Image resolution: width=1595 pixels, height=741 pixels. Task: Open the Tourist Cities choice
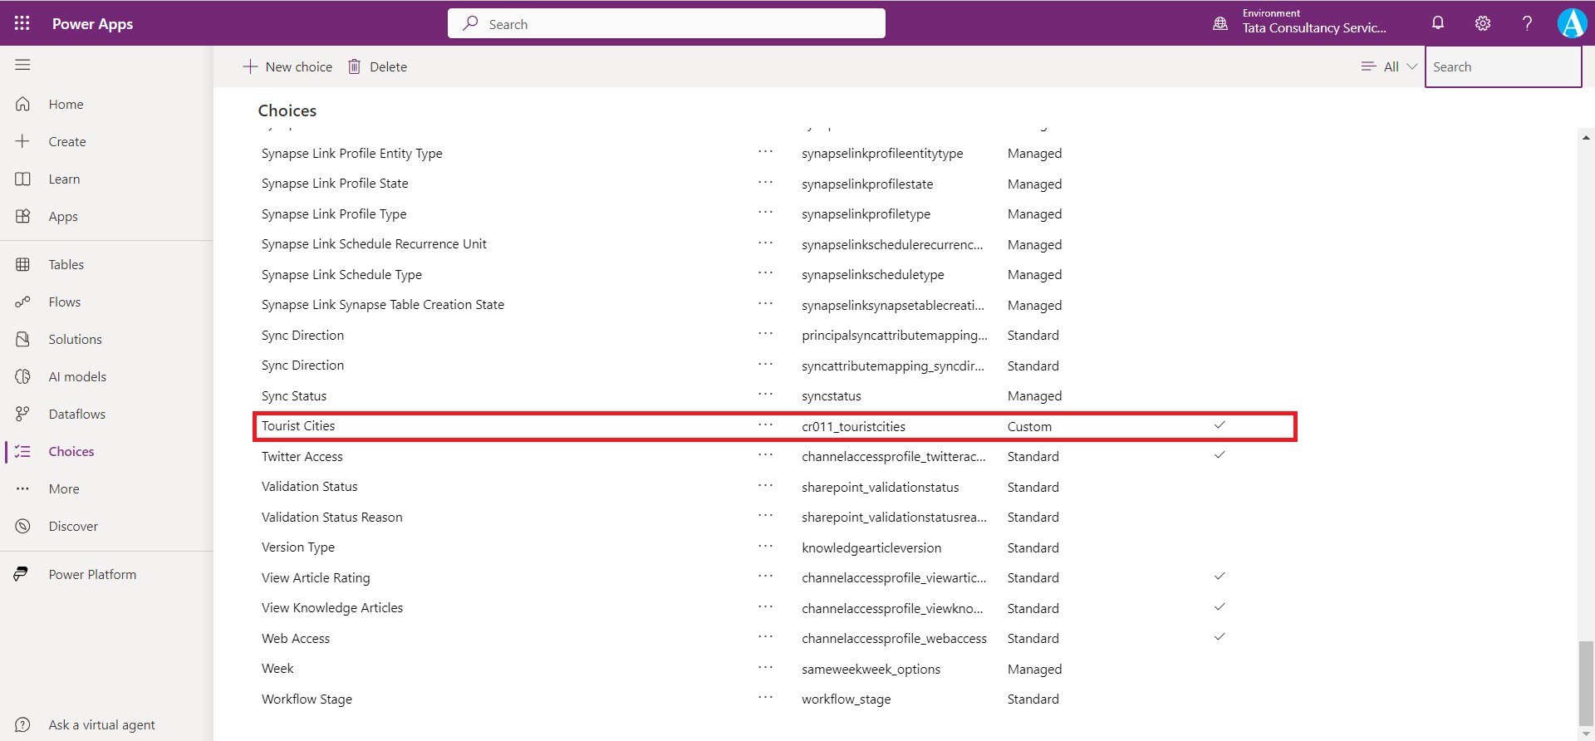click(x=298, y=425)
